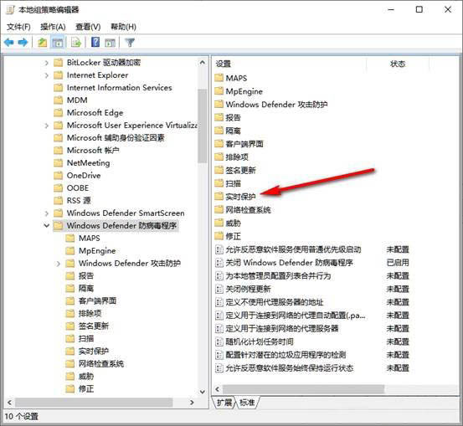Image resolution: width=463 pixels, height=426 pixels.
Task: Click the left tree scroll-down arrow
Action: click(x=203, y=392)
